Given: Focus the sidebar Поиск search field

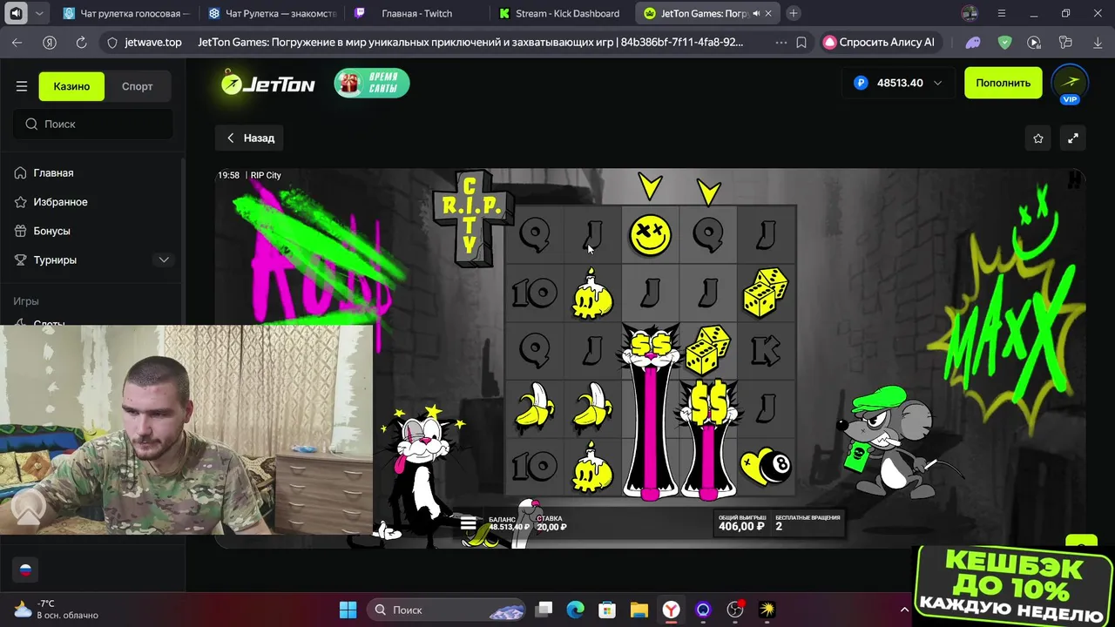Looking at the screenshot, I should click(93, 124).
